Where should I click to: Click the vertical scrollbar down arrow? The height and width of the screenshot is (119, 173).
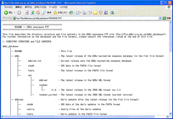point(171,117)
